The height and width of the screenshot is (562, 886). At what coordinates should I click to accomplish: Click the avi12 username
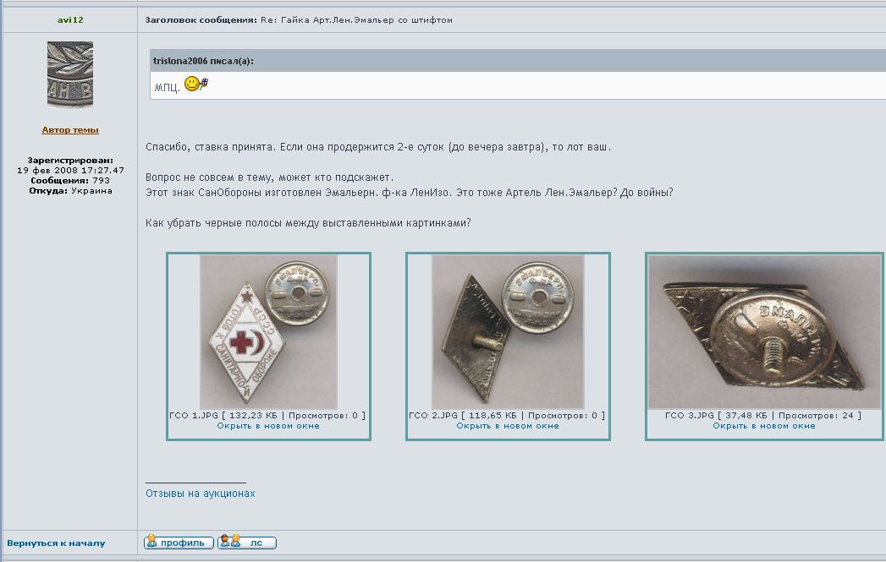point(70,19)
